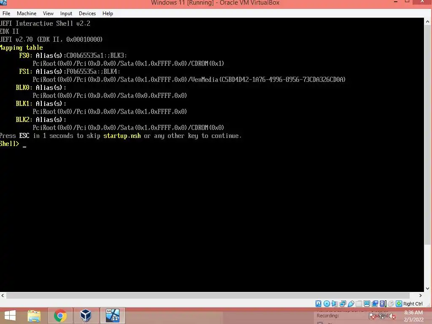Click the horizontal scrollbar left arrow

click(x=3, y=296)
